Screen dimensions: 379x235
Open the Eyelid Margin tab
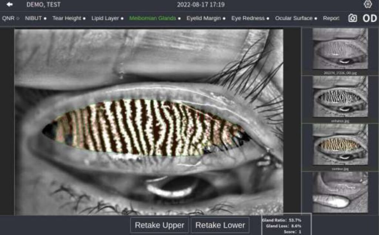click(206, 18)
